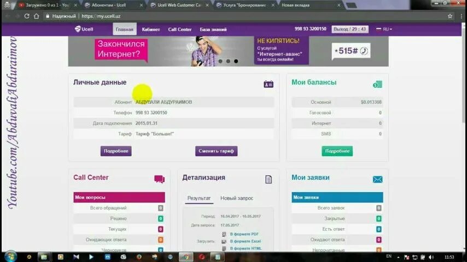
Task: Click the Текущих count badge
Action: pos(161,229)
